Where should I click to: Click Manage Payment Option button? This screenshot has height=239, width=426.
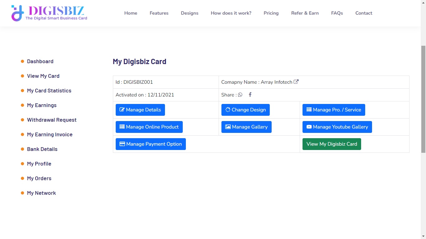point(151,144)
